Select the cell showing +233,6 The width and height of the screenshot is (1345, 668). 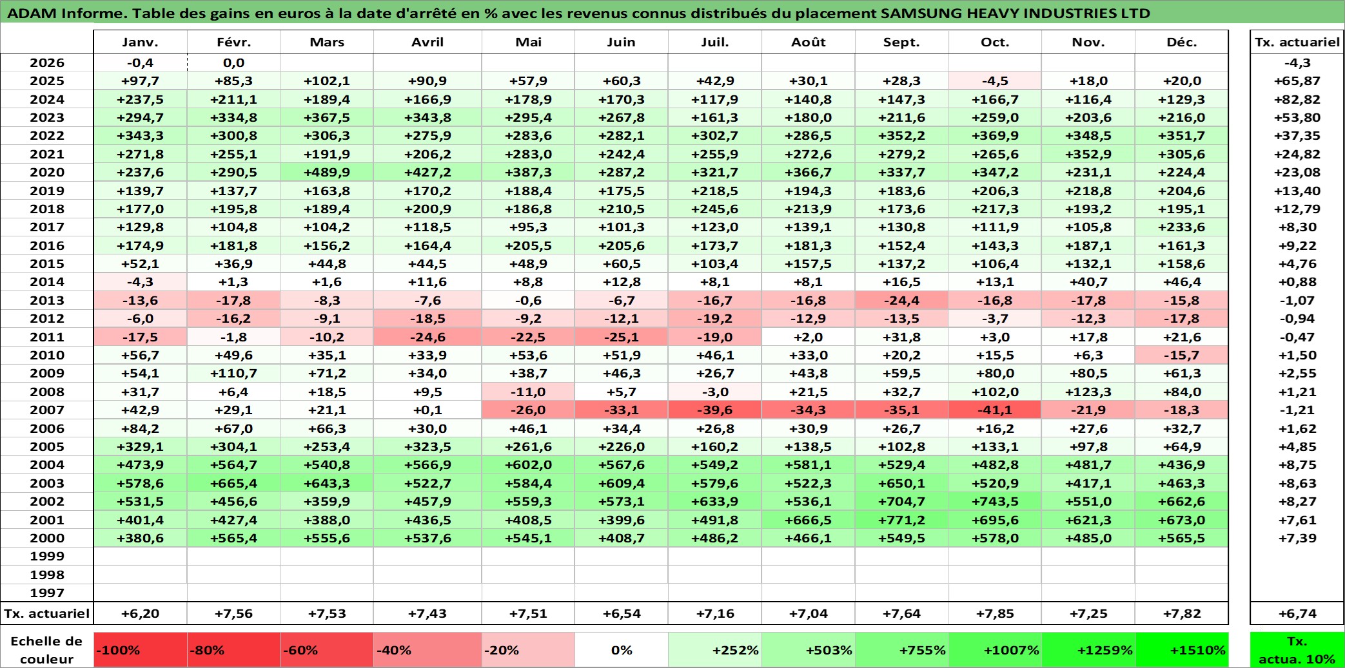coord(1182,227)
